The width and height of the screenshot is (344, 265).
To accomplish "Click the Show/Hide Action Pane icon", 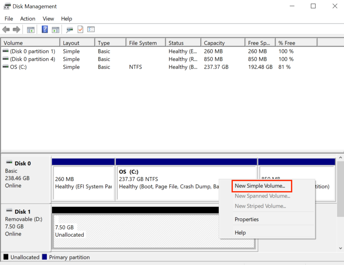I will 55,30.
